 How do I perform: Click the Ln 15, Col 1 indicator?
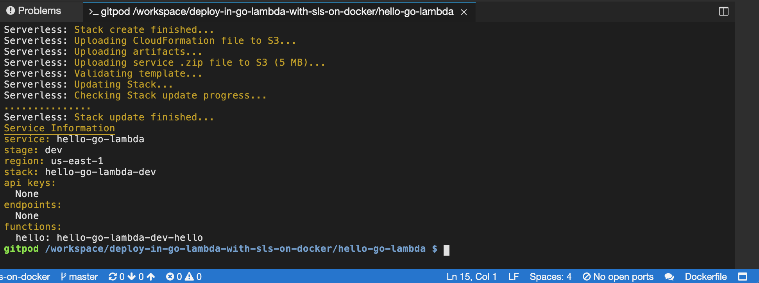tap(471, 276)
